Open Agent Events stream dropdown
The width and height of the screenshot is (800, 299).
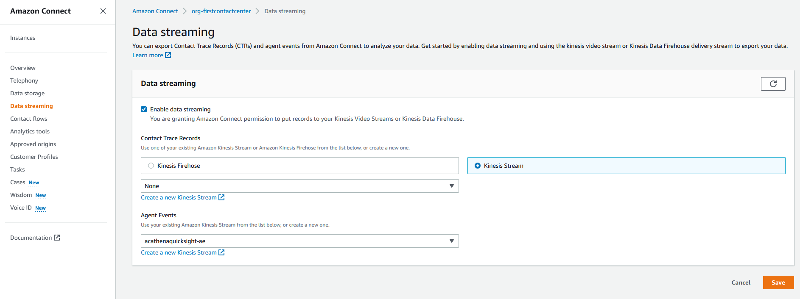coord(299,241)
